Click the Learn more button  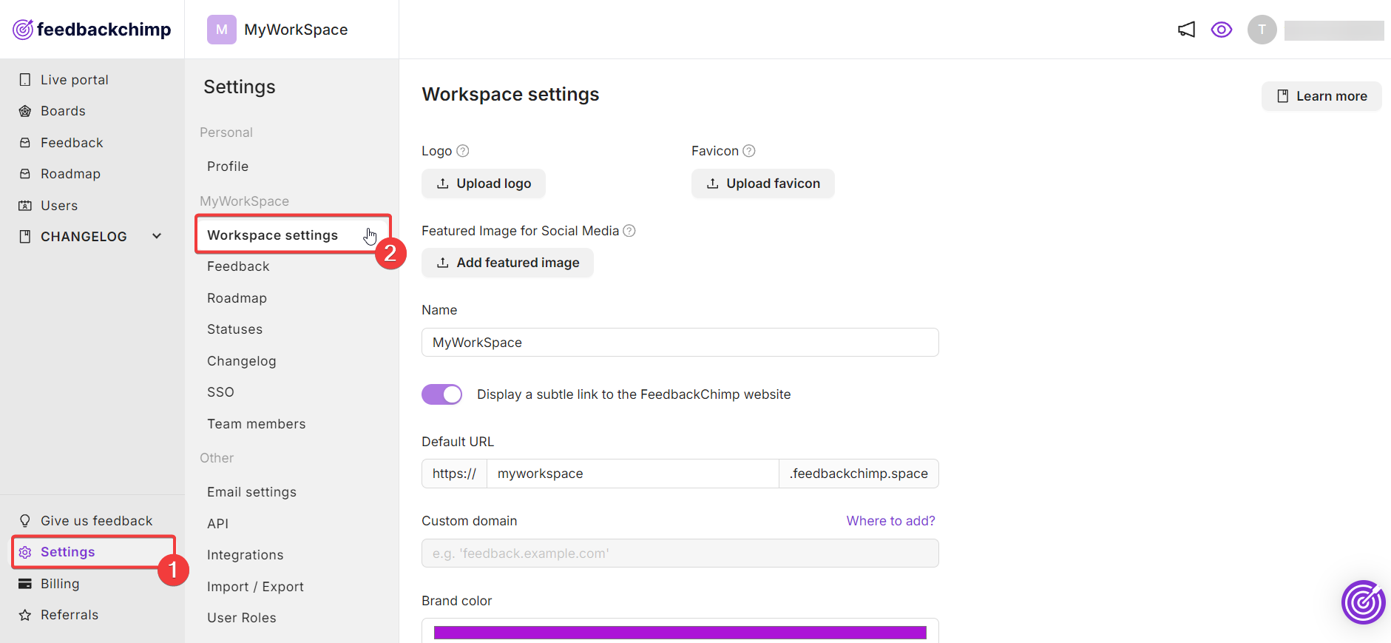pyautogui.click(x=1321, y=96)
